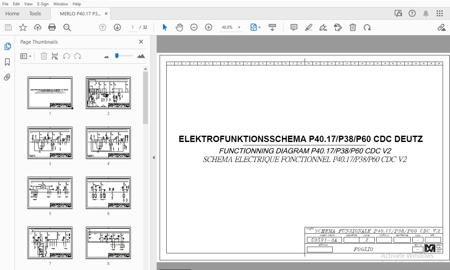Open the E-Sign menu
The width and height of the screenshot is (450, 270).
(43, 4)
